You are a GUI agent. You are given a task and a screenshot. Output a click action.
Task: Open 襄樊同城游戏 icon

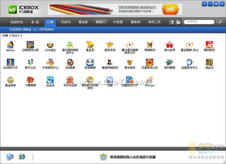pos(110,62)
